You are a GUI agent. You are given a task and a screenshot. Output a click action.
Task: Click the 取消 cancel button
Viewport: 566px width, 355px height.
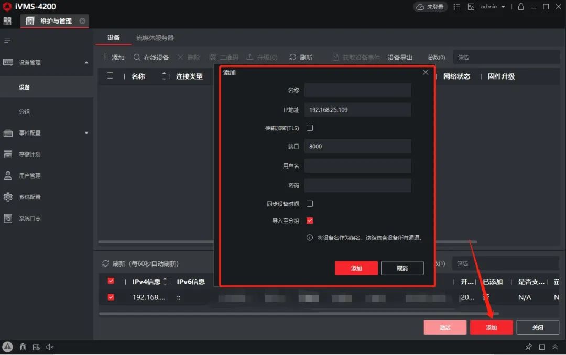point(402,268)
